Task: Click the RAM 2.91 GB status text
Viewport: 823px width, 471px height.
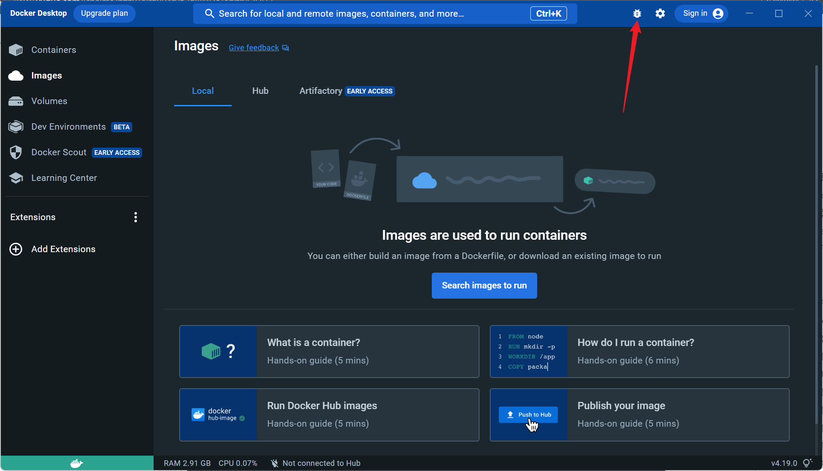Action: tap(187, 463)
